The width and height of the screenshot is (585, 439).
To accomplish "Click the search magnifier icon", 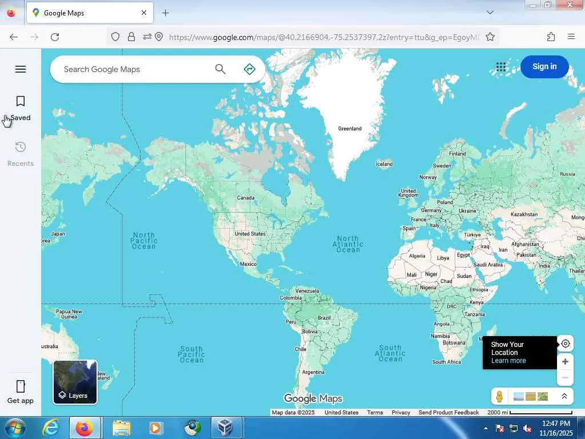I will coord(220,69).
